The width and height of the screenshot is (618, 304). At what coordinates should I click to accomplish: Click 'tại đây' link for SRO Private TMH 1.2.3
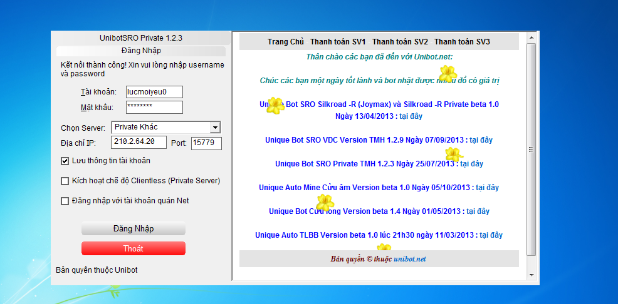(471, 164)
